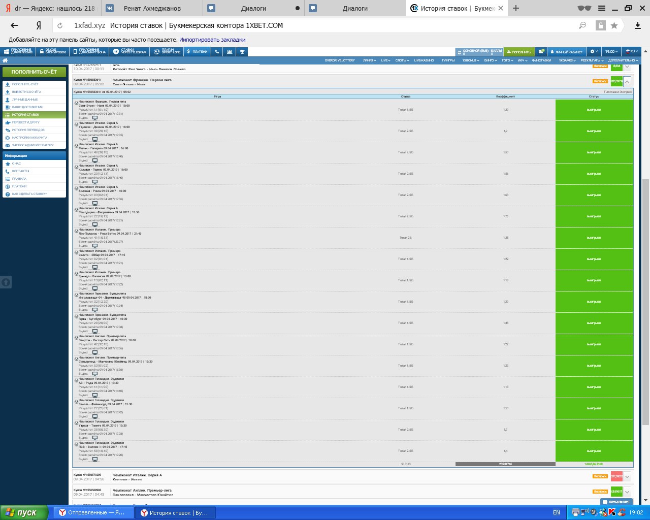Switch to the 'dr — Яндекс' browser tab
This screenshot has height=520, width=650.
51,8
